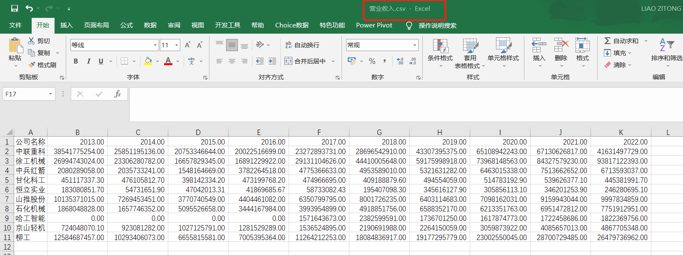Switch to Page Layout (页面布局) tab
Viewport: 683px width, 255px height.
[x=97, y=25]
